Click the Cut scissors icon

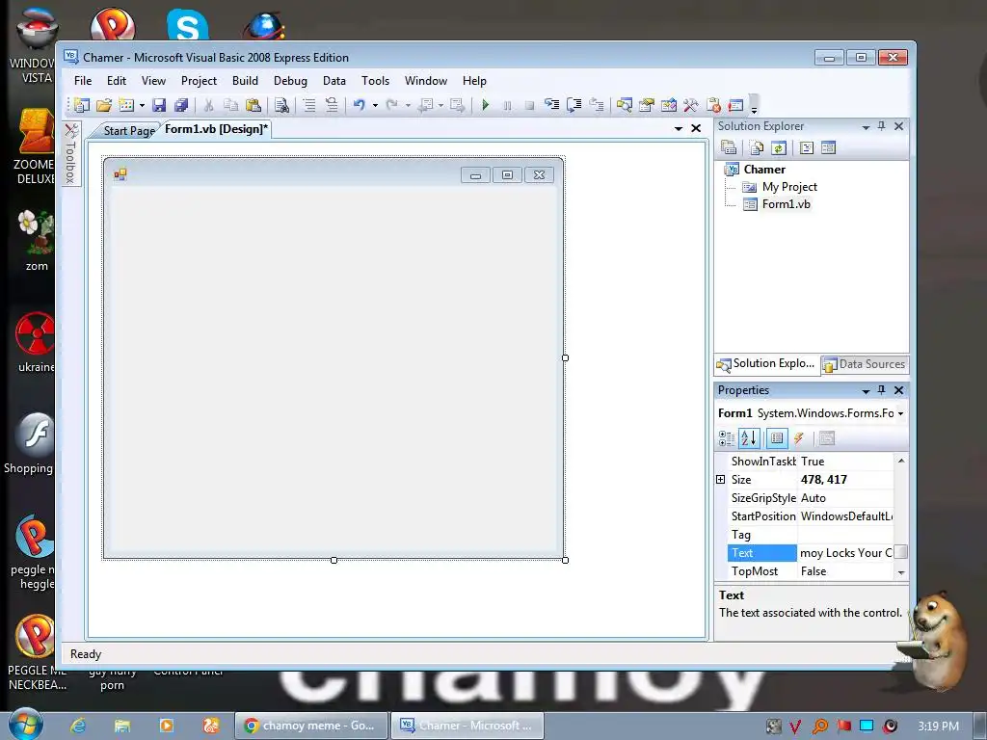208,105
